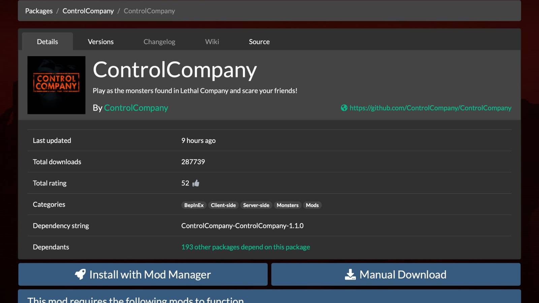Open the Source tab

coord(259,41)
